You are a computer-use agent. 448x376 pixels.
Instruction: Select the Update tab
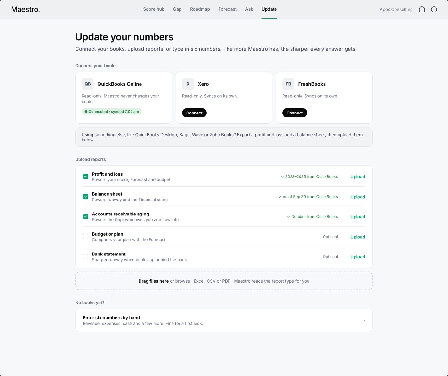[x=269, y=9]
